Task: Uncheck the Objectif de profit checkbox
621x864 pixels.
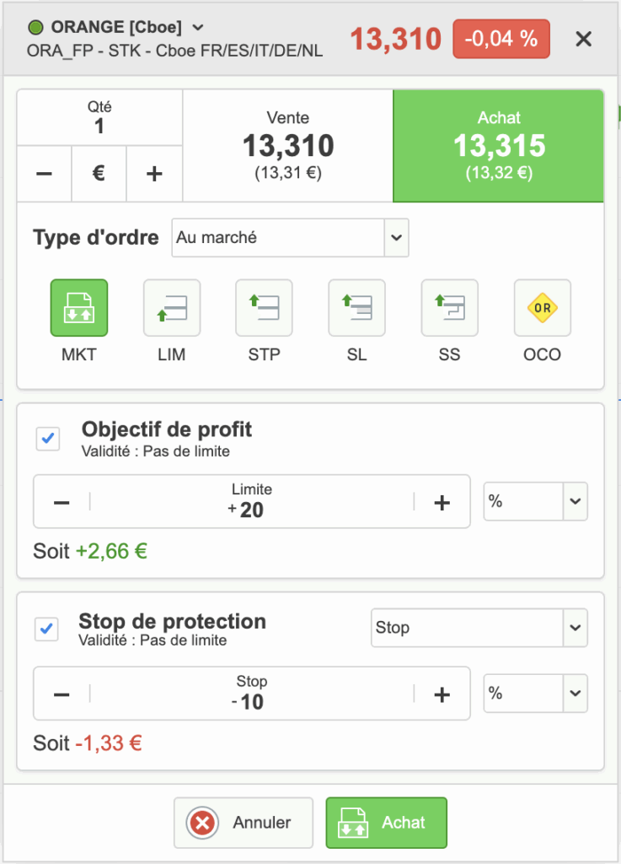Action: 48,439
